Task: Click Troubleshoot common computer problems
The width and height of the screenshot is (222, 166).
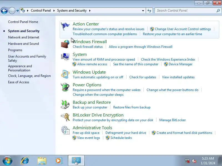Action: pyautogui.click(x=105, y=34)
